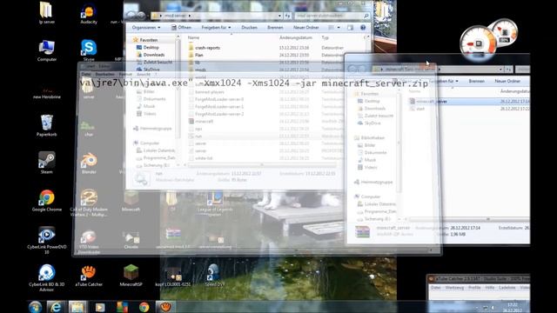The image size is (557, 313).
Task: Open the Computer desktop icon
Action: 46,50
